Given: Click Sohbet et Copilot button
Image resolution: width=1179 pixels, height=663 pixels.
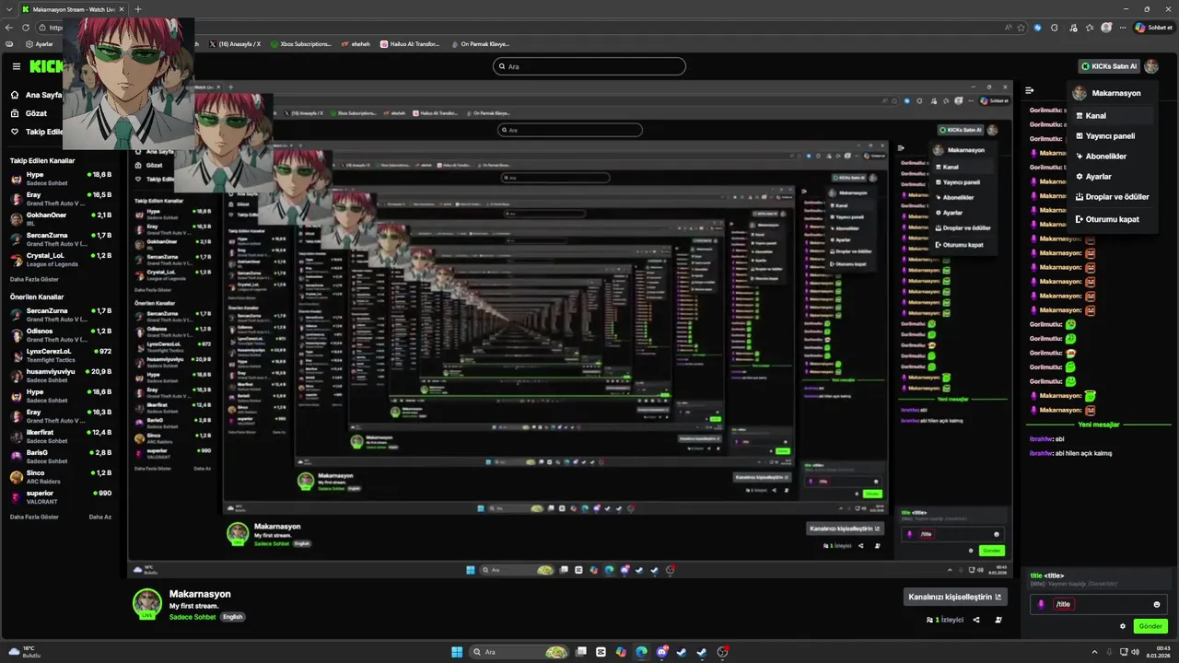Looking at the screenshot, I should tap(1154, 28).
